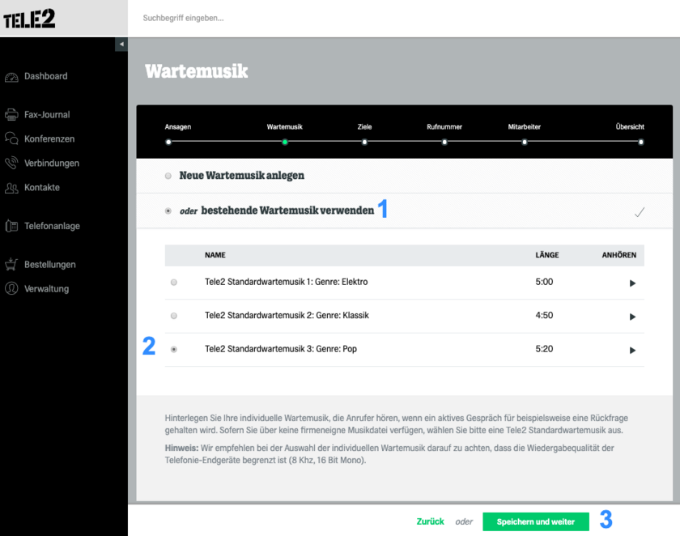
Task: Choose Standardwartemusik 1 Elektro radio button
Action: point(174,283)
